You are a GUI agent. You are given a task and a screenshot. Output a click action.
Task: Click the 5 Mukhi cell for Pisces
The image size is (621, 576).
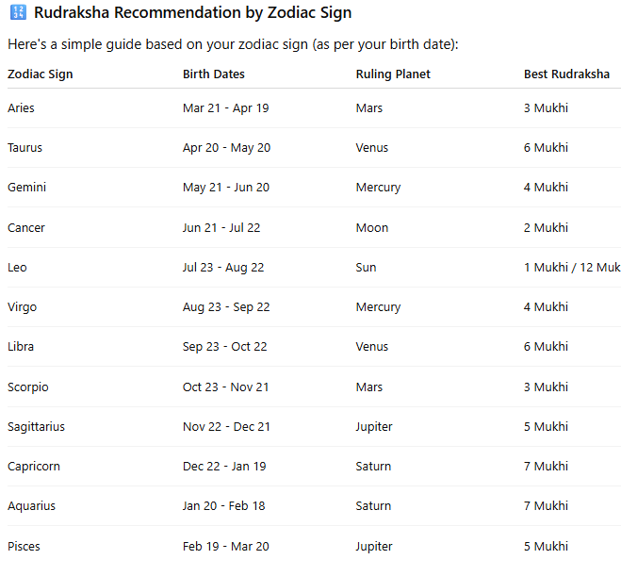pos(546,547)
